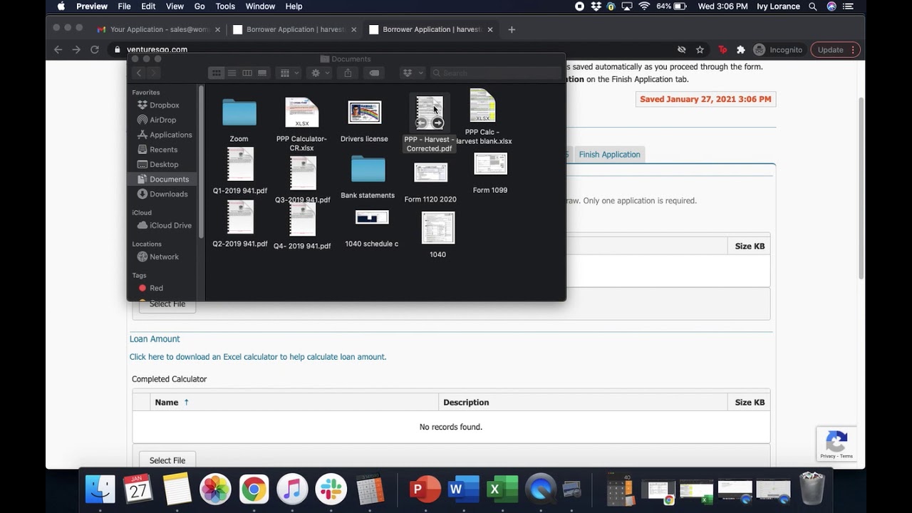Image resolution: width=912 pixels, height=513 pixels.
Task: Open the Finder group-by dropdown
Action: 289,73
